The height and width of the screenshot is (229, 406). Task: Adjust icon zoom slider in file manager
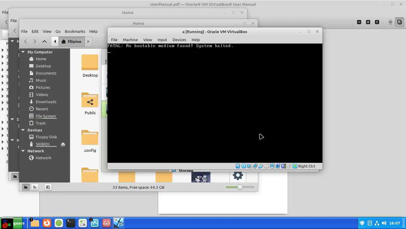pyautogui.click(x=240, y=187)
